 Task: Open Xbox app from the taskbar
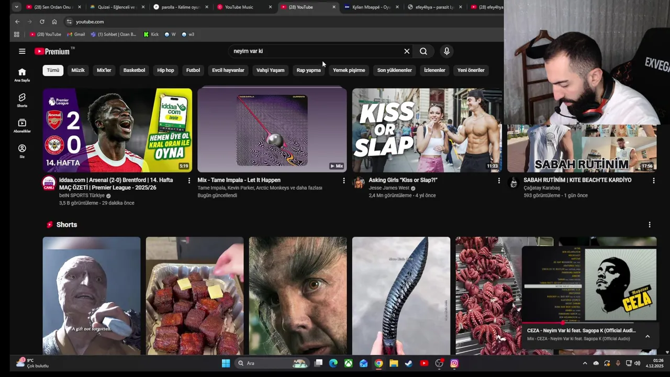[x=348, y=363]
